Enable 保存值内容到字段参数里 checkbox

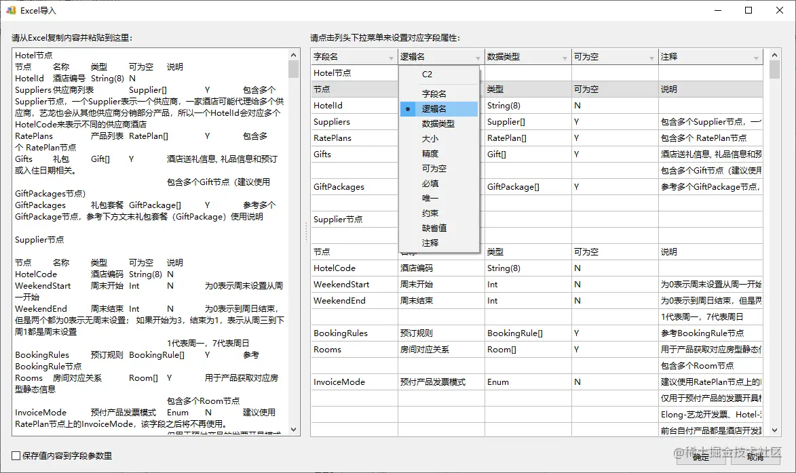[16, 456]
